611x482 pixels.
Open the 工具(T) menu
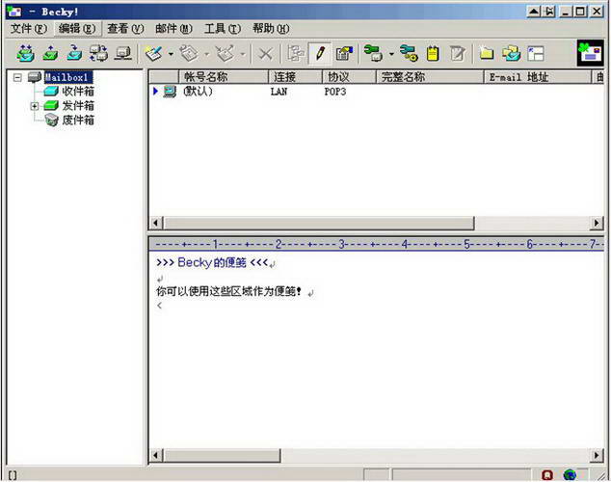[223, 29]
